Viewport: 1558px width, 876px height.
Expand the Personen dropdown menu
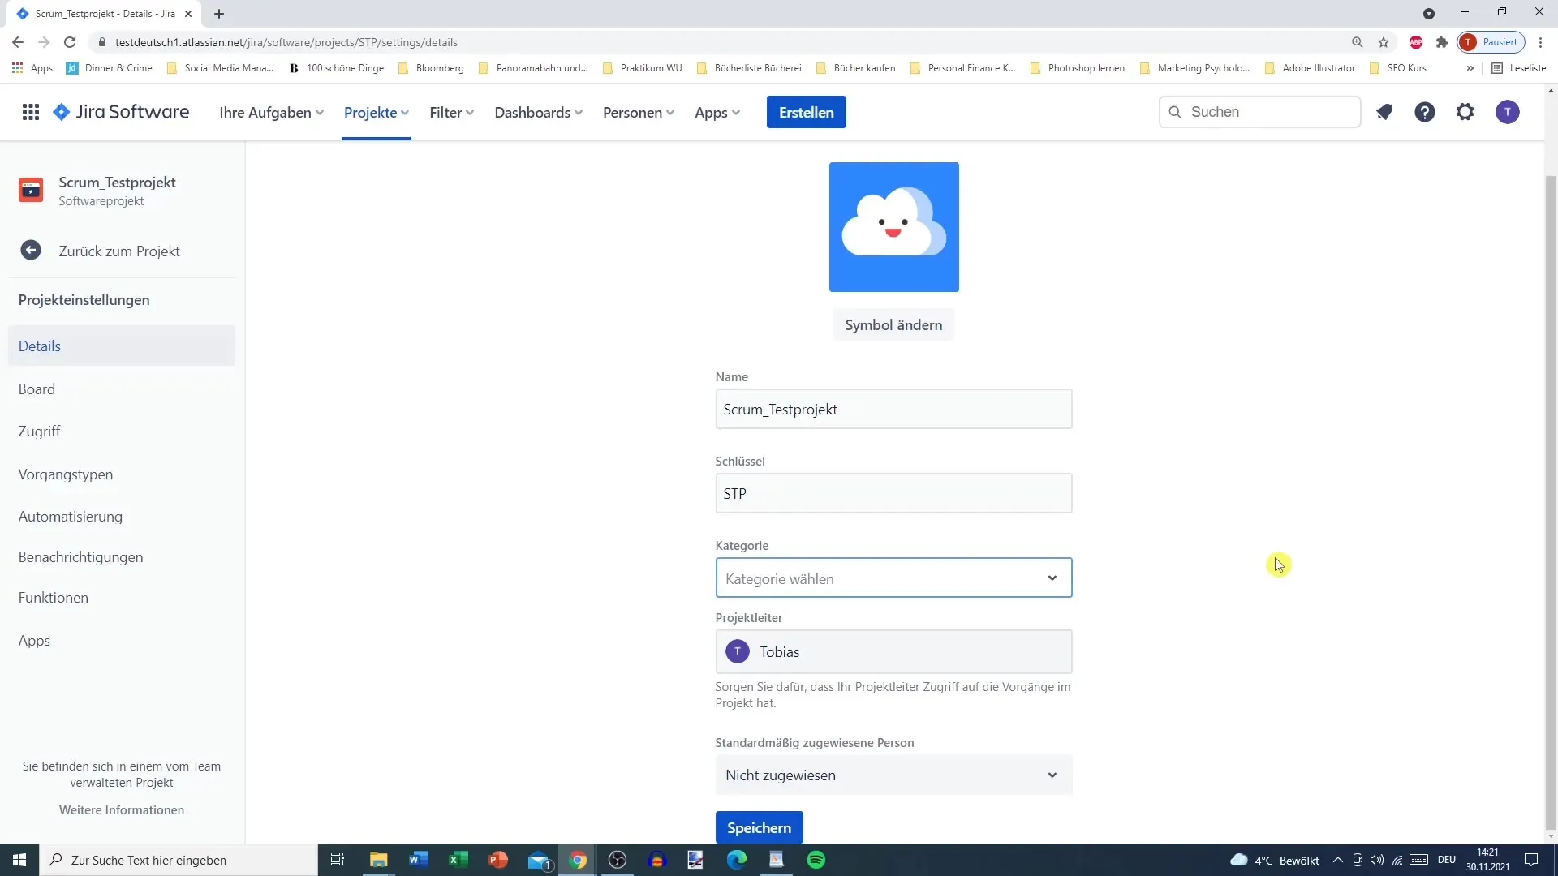tap(639, 112)
